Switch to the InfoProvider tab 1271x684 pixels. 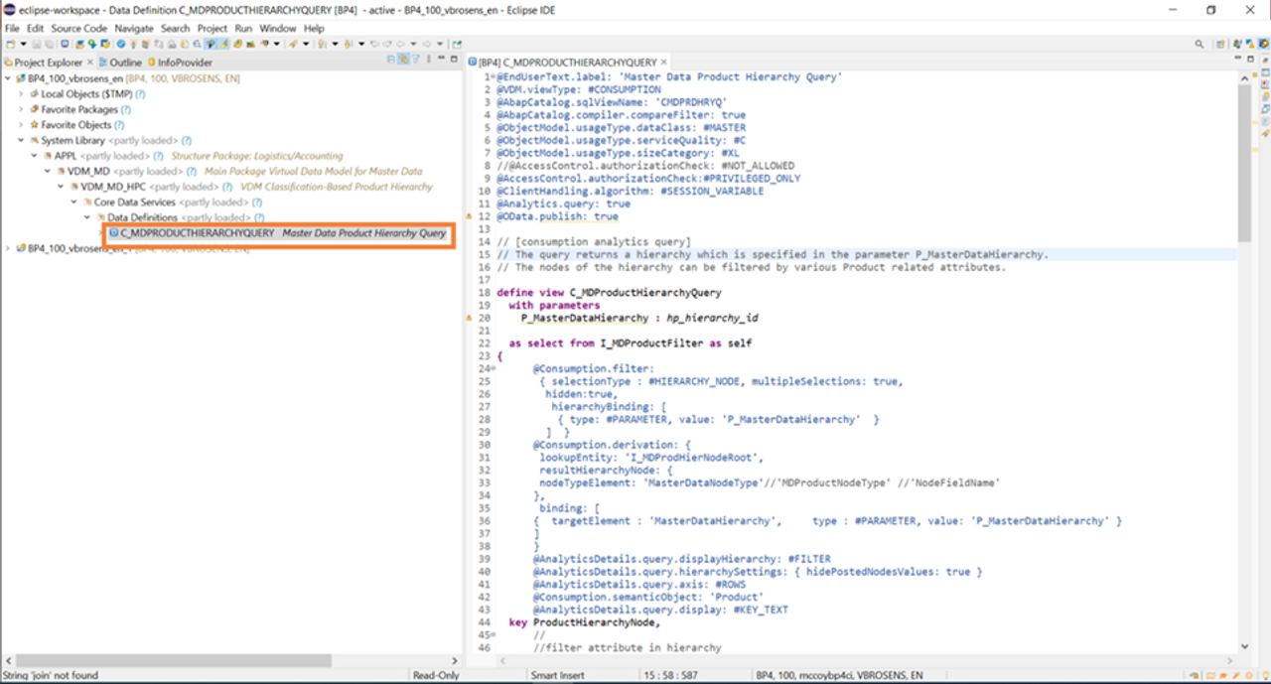click(179, 63)
